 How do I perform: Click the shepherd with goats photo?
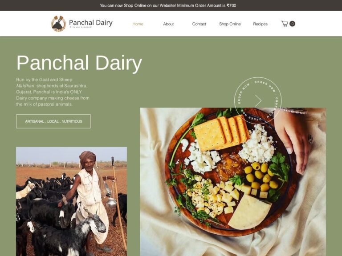72,201
